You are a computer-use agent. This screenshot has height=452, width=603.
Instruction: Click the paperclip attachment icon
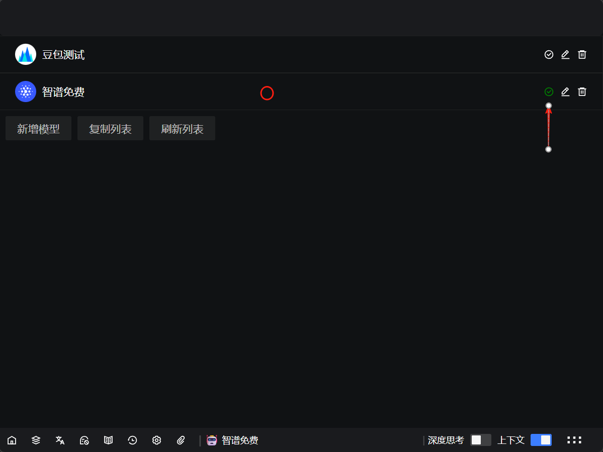coord(181,440)
